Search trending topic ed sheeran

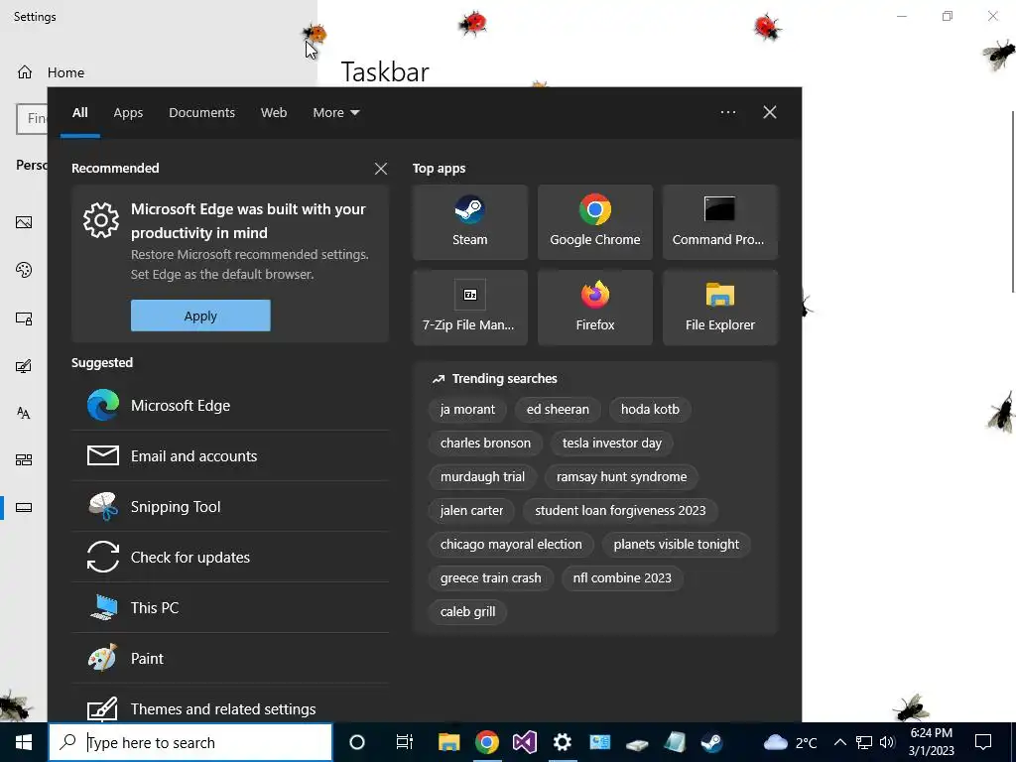[558, 409]
